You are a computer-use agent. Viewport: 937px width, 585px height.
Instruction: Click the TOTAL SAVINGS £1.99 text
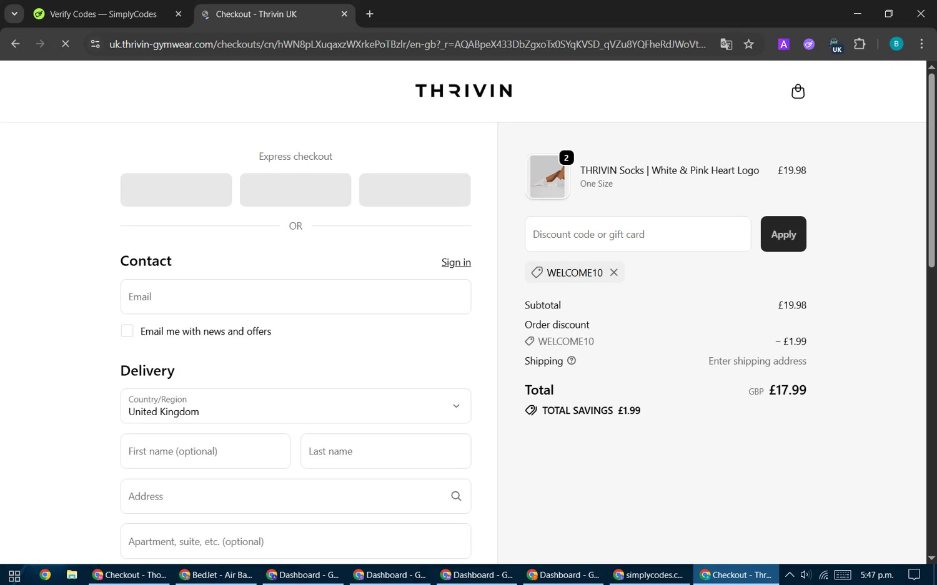tap(591, 410)
